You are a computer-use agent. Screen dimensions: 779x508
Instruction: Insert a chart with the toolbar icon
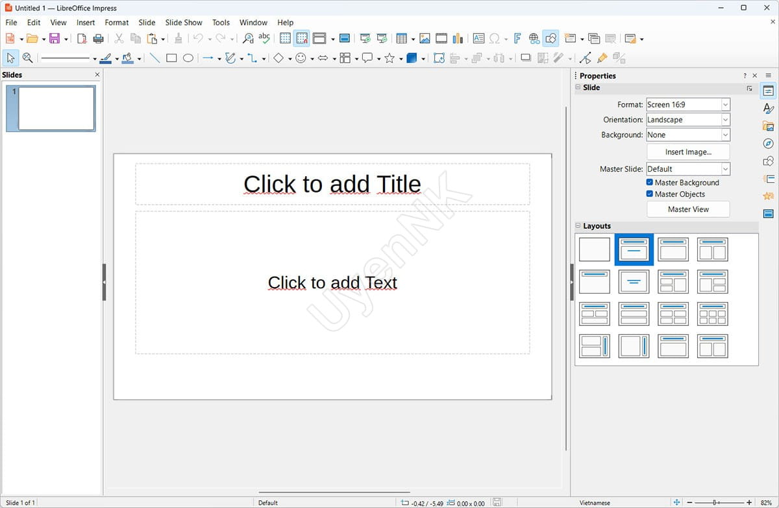pyautogui.click(x=458, y=39)
